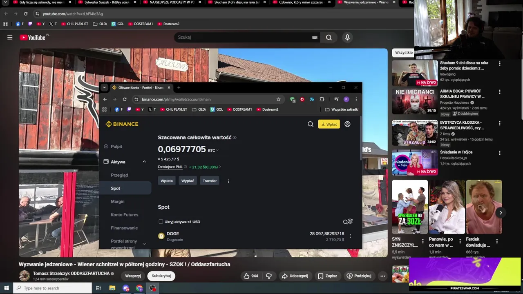Tick the Ukryj aktywa <1 USD checkbox
Screen dimensions: 523x294
point(161,222)
